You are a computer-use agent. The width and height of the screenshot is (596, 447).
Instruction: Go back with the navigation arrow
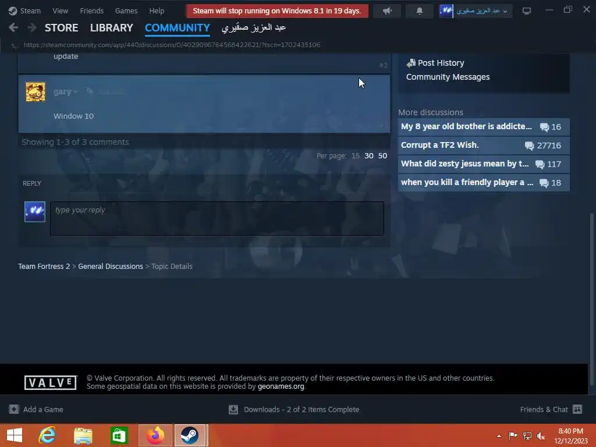(x=13, y=27)
